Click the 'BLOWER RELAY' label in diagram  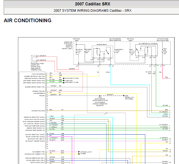102,44
